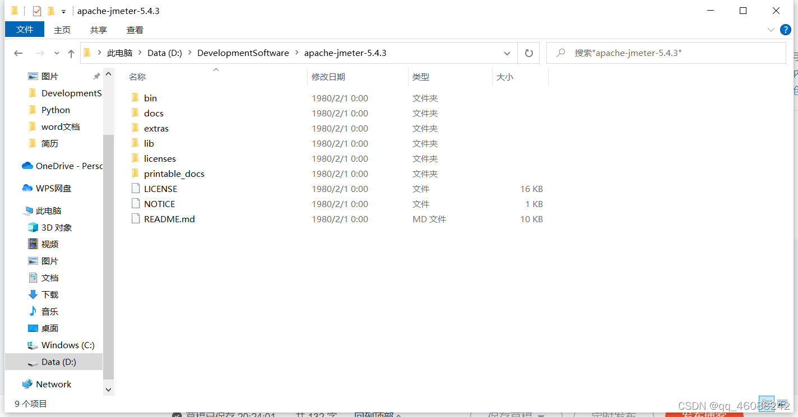This screenshot has width=798, height=417.
Task: Select the NOTICE file icon
Action: pyautogui.click(x=134, y=204)
